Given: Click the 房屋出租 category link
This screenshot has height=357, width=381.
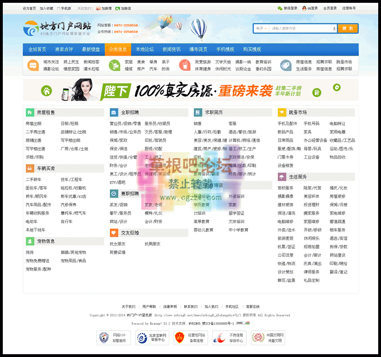Looking at the screenshot, I should (x=34, y=124).
